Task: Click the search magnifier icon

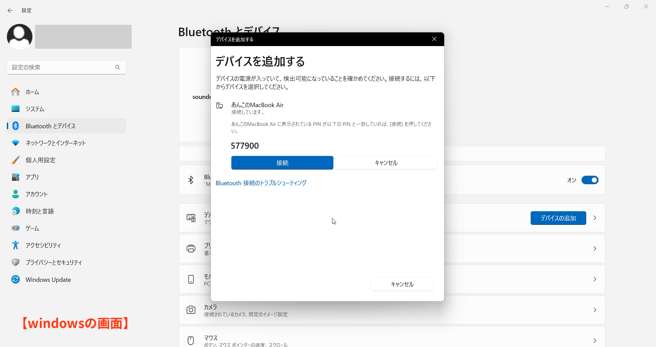Action: [118, 68]
